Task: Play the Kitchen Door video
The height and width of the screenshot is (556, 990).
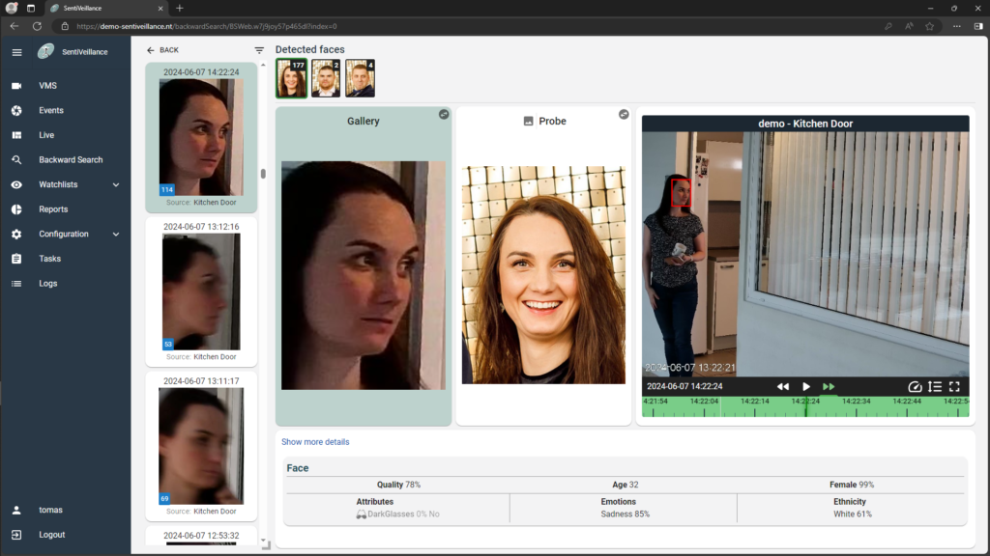Action: (x=806, y=386)
